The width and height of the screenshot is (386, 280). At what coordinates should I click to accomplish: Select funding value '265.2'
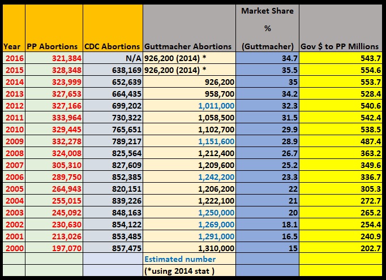[371, 213]
